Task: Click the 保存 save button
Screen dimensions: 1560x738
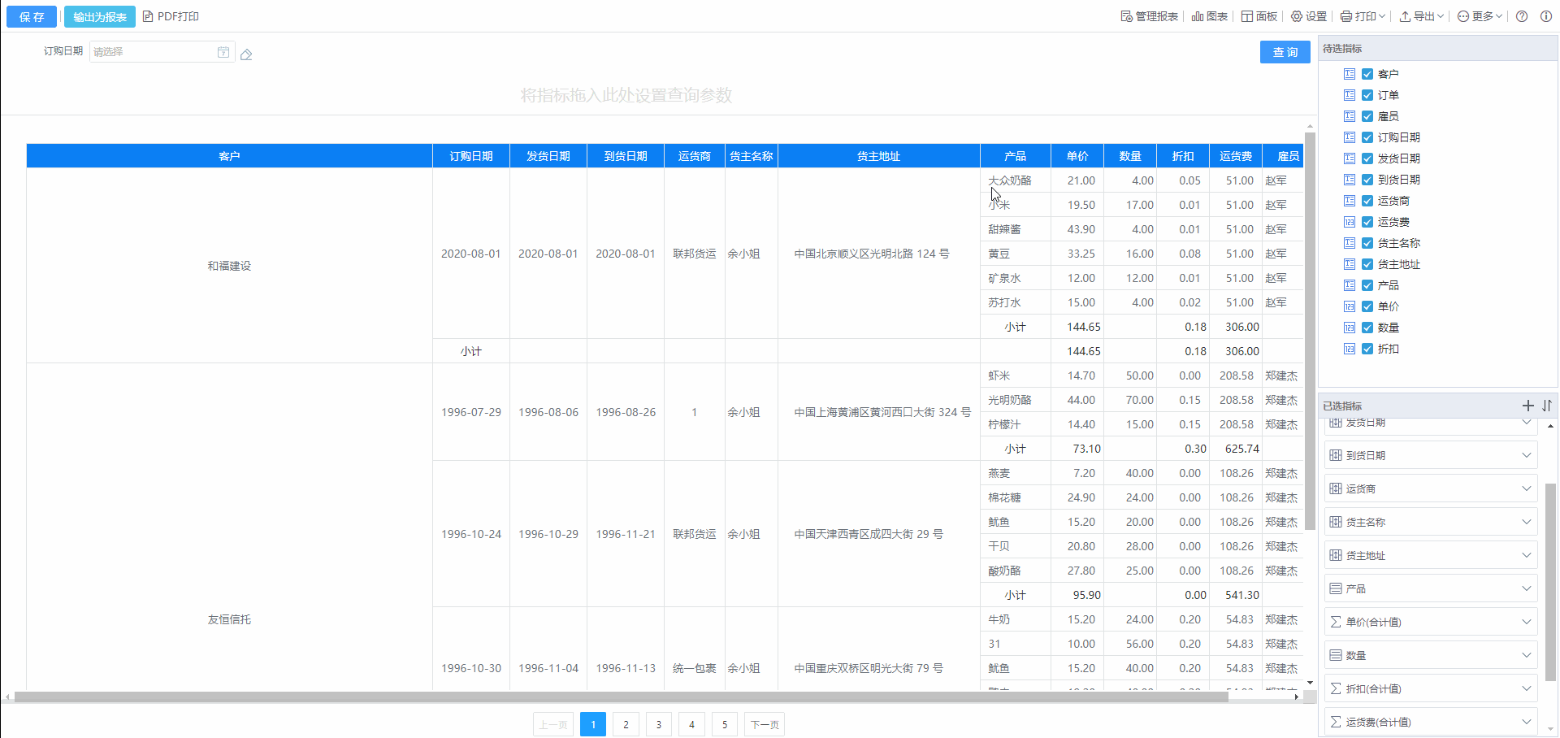Action: click(x=32, y=17)
